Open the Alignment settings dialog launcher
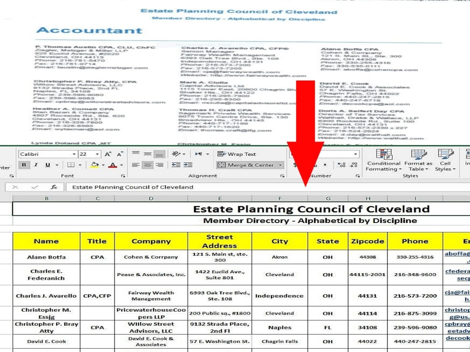The width and height of the screenshot is (470, 352). 282,176
